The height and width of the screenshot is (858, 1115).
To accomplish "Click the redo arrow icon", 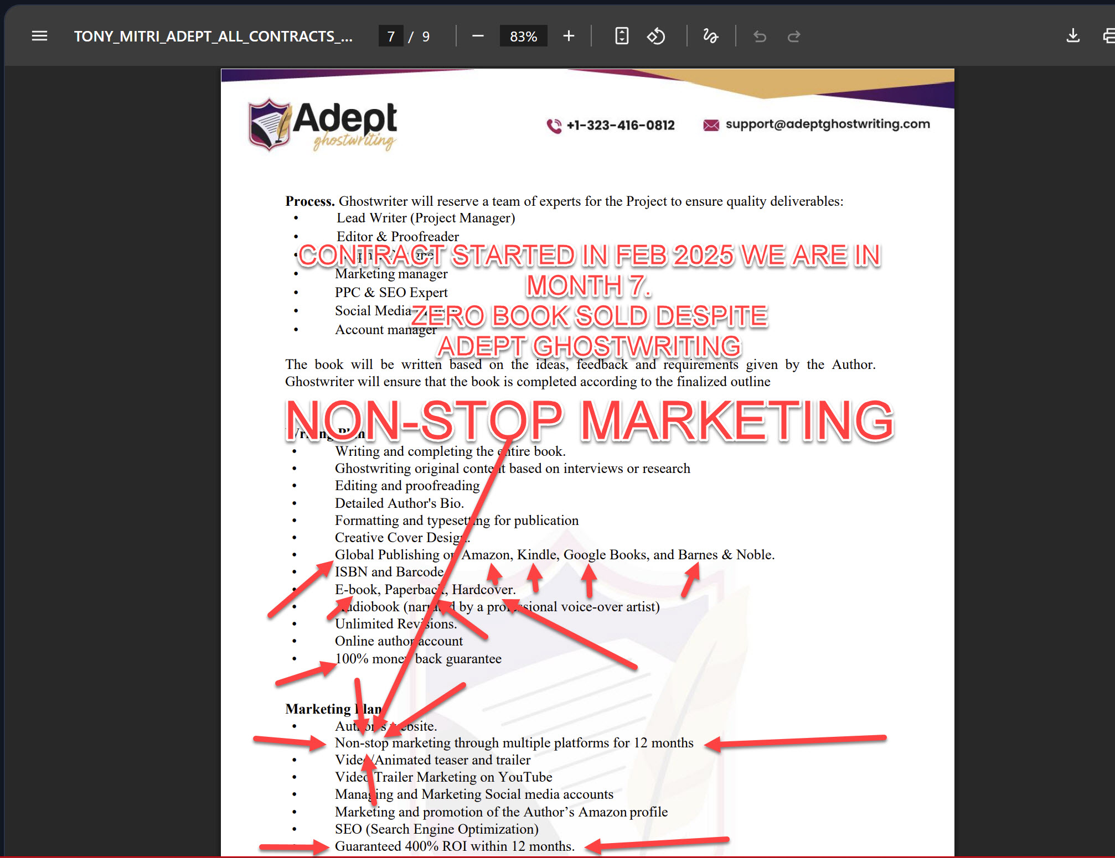I will point(794,36).
